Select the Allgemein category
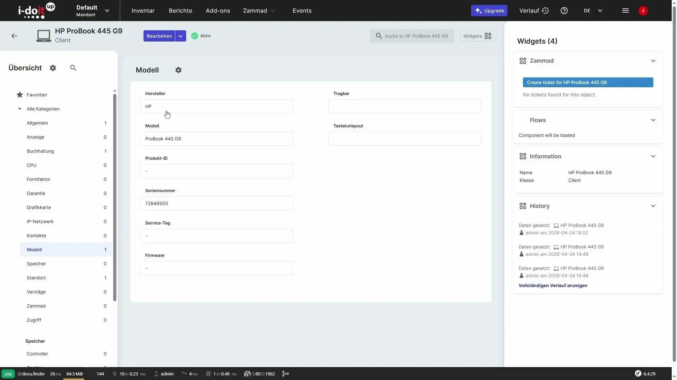 tap(66, 123)
